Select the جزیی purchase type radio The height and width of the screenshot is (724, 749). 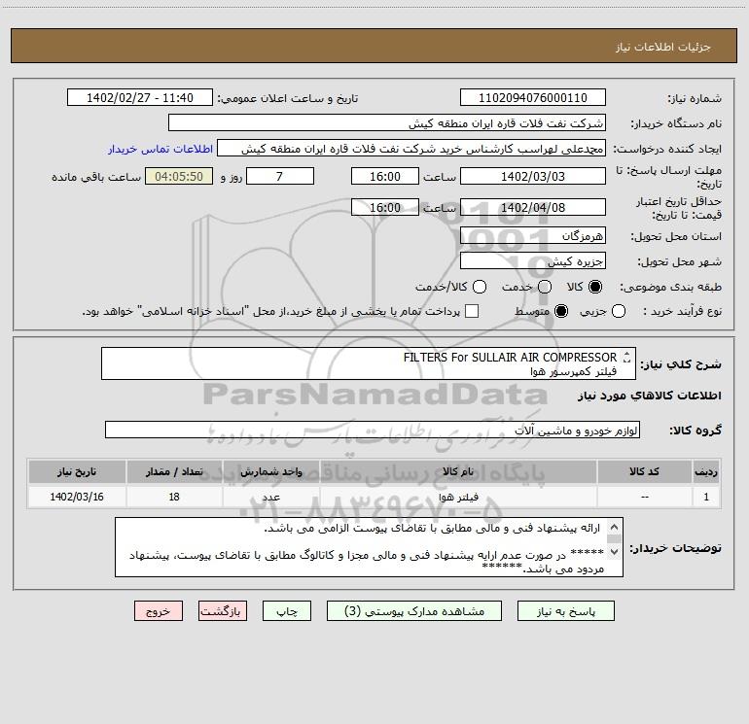(x=619, y=311)
